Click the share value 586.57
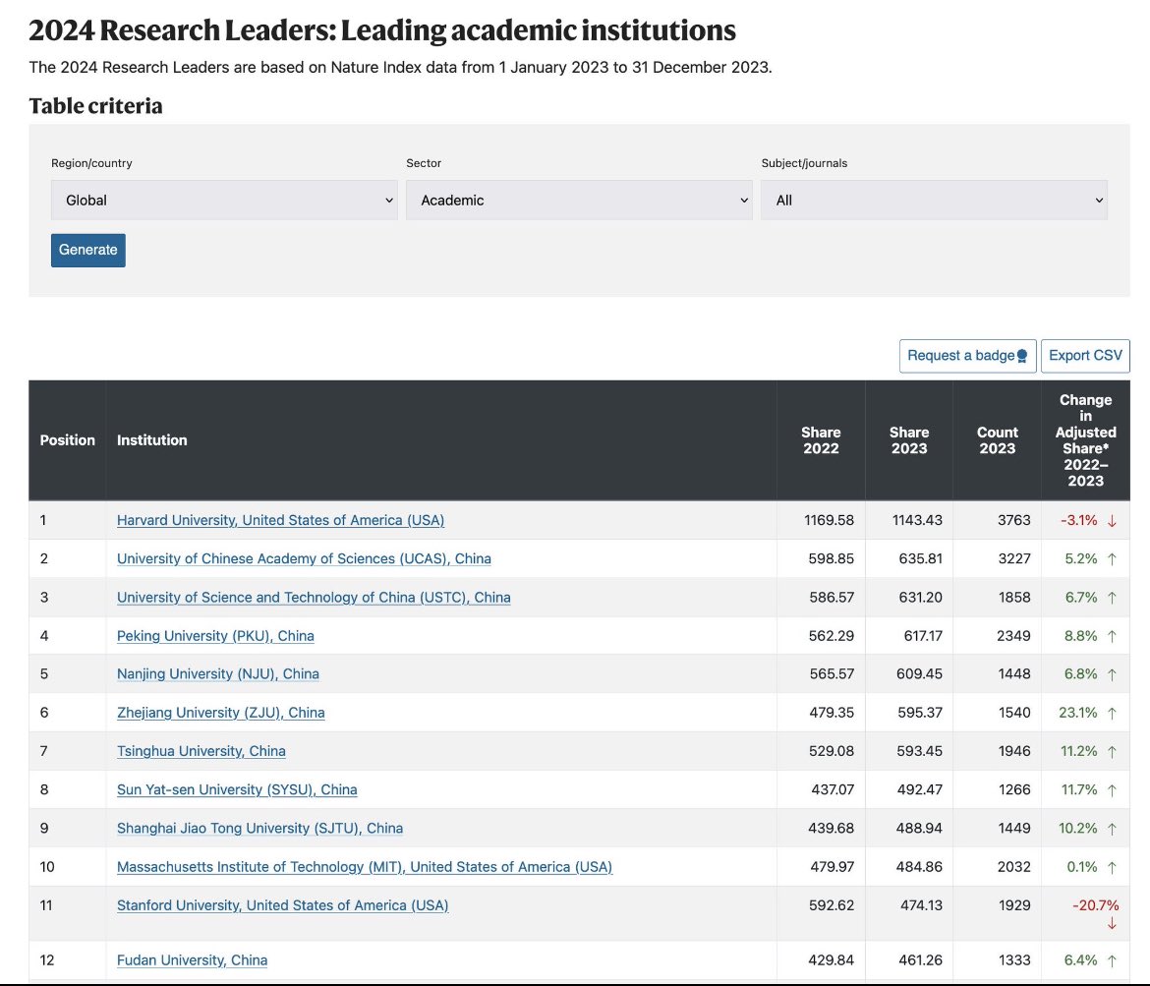1150x986 pixels. (x=832, y=597)
